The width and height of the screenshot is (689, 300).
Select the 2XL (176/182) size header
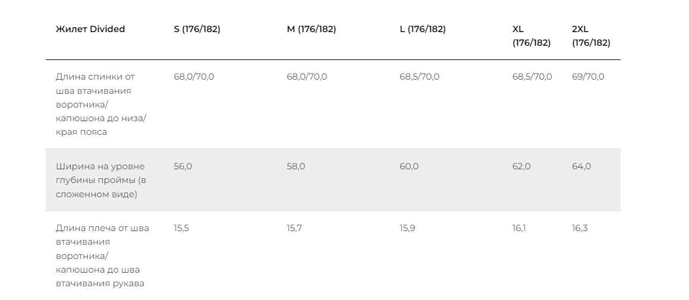point(591,36)
